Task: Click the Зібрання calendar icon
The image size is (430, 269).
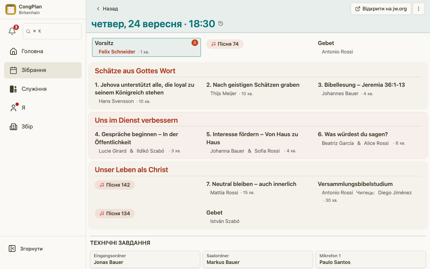Action: pos(13,70)
